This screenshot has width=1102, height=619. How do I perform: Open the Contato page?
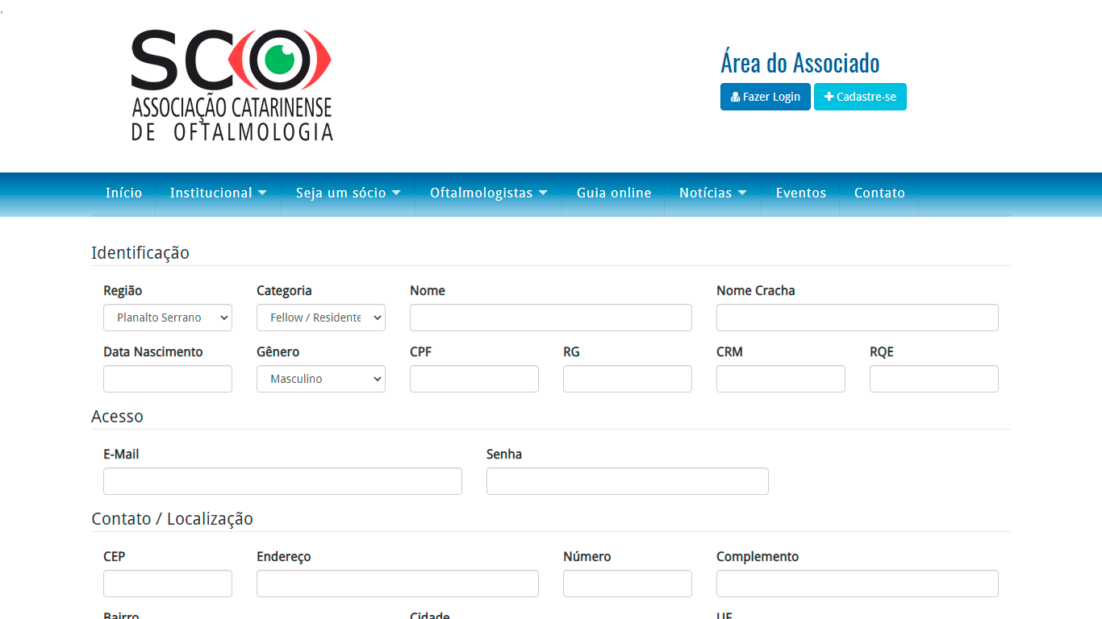click(x=879, y=193)
